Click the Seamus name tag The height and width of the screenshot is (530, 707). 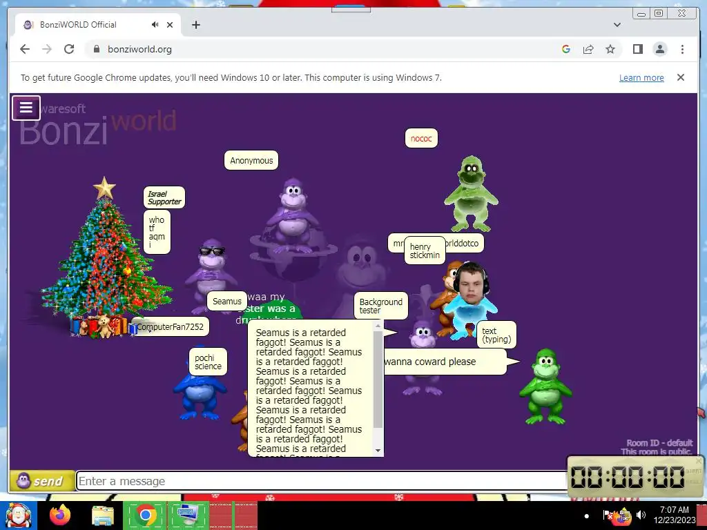[226, 301]
